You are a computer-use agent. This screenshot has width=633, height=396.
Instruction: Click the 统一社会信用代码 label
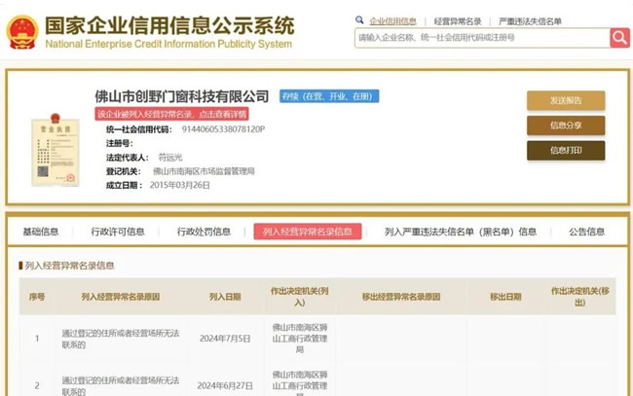[x=139, y=129]
